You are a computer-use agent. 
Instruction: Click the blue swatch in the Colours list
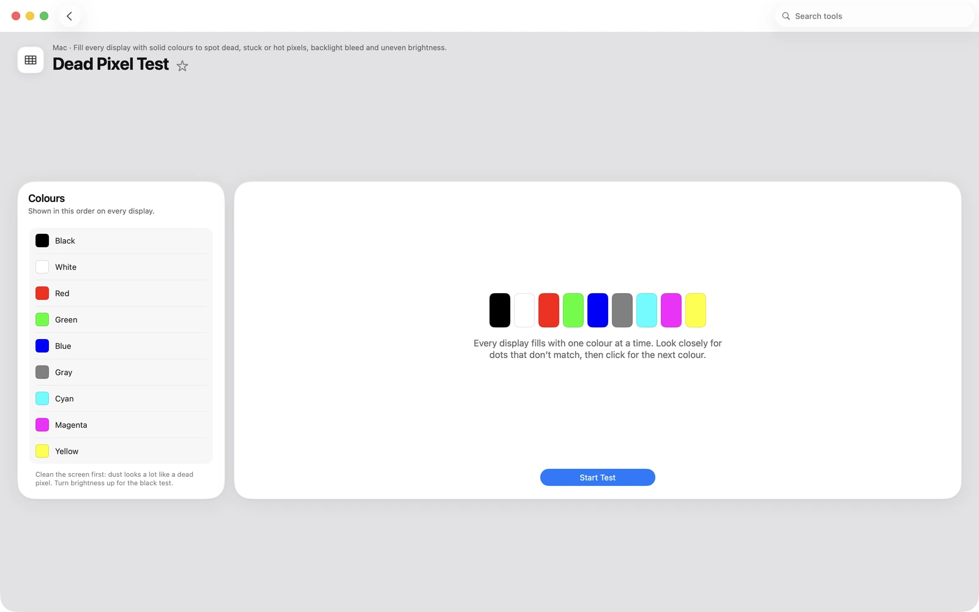pyautogui.click(x=42, y=346)
